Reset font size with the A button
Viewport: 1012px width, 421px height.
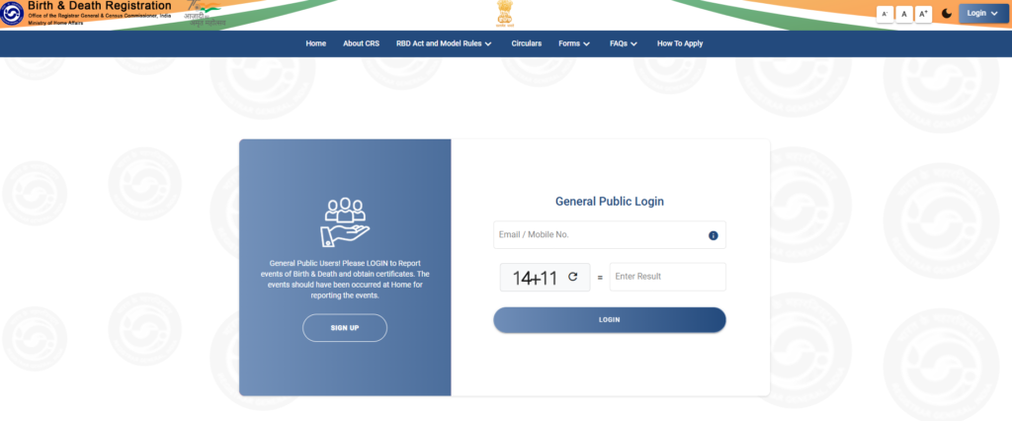[x=903, y=14]
